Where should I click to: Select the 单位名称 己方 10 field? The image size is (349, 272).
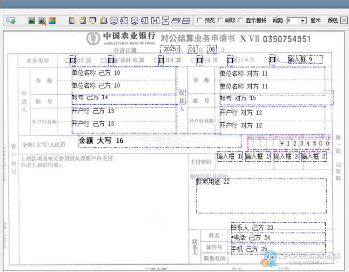[x=124, y=80]
